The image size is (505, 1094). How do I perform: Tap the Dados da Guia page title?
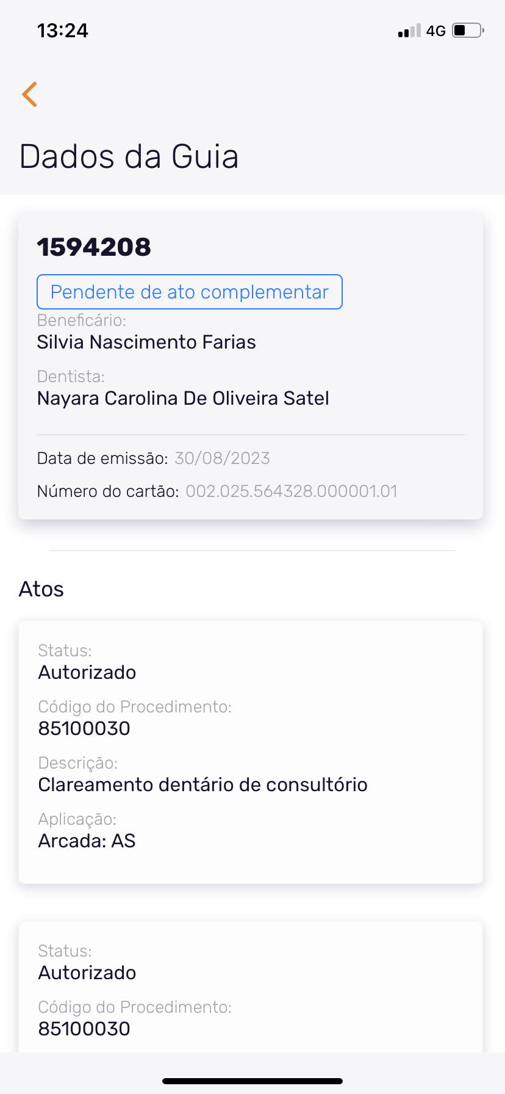(129, 156)
